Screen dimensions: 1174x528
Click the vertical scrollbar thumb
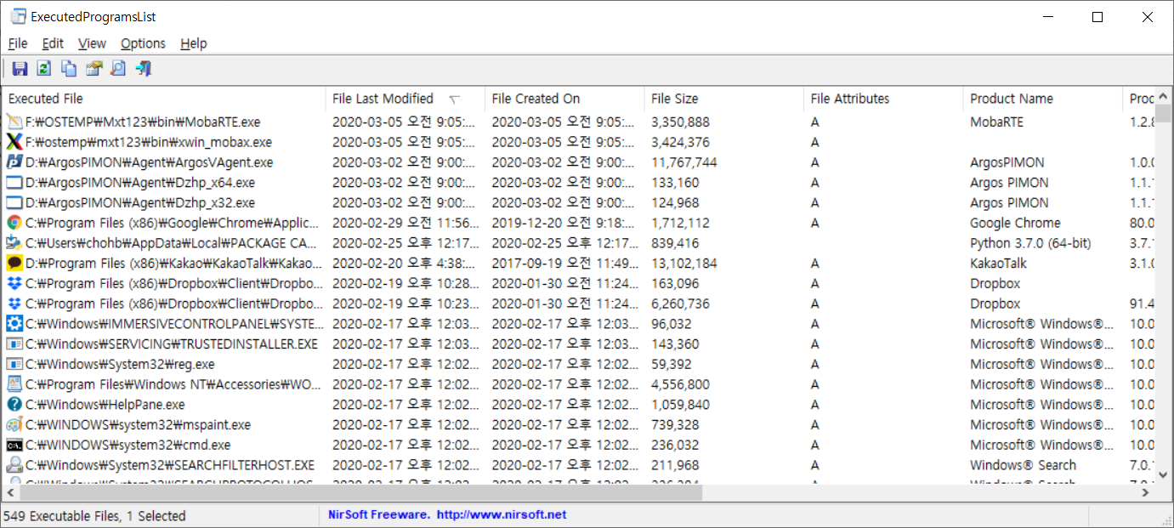pos(1163,115)
